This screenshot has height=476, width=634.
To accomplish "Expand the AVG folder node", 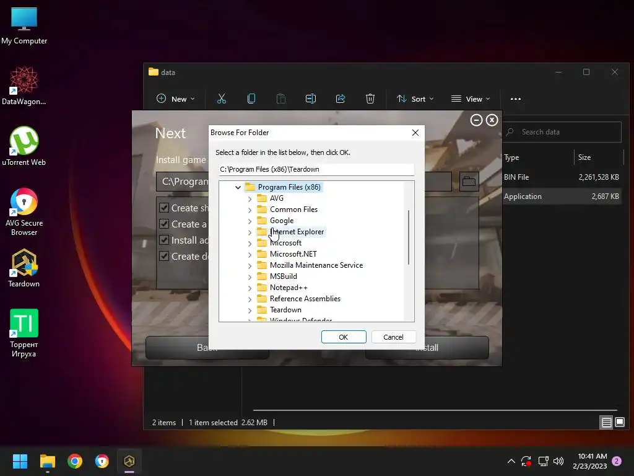I will click(x=250, y=199).
